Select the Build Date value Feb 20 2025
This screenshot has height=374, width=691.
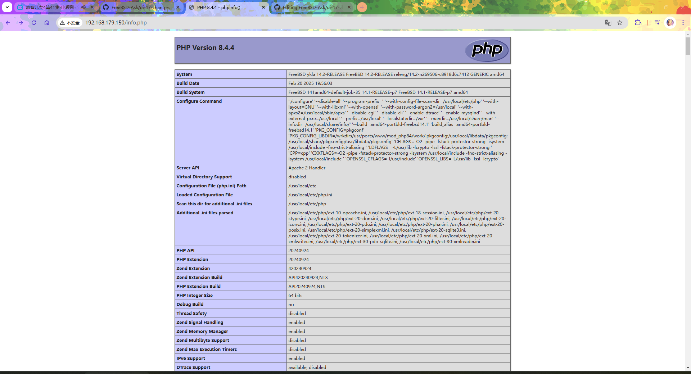(x=310, y=83)
